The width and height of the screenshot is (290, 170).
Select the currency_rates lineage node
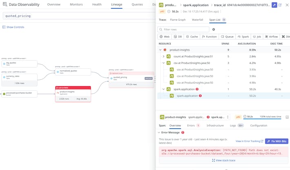(20, 80)
